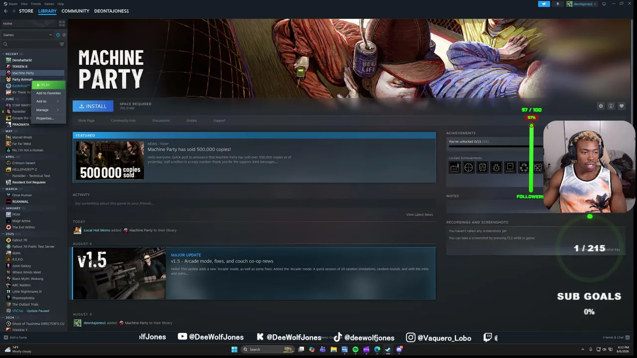Open the Community Hub link

(123, 120)
